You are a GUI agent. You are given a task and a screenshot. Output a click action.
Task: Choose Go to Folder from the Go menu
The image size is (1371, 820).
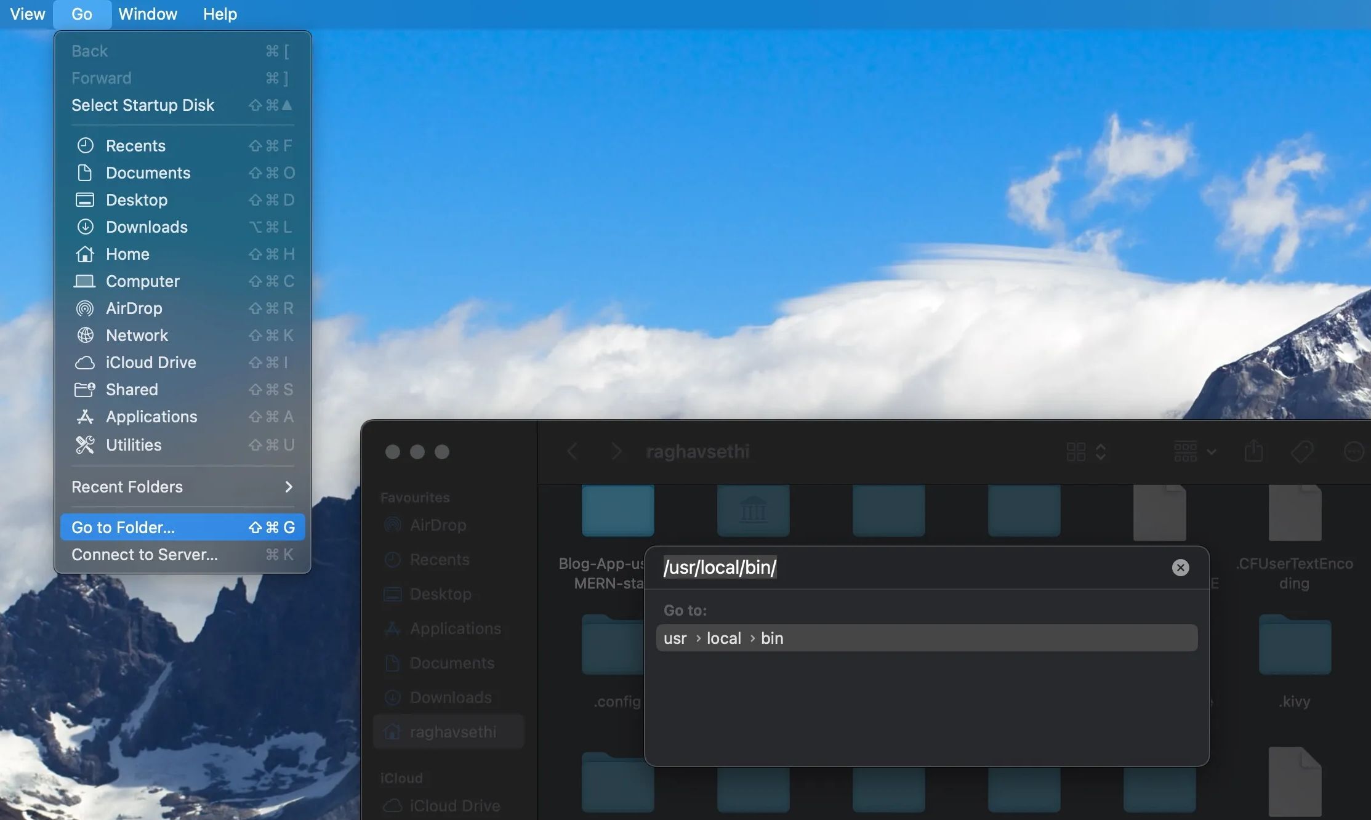tap(123, 527)
